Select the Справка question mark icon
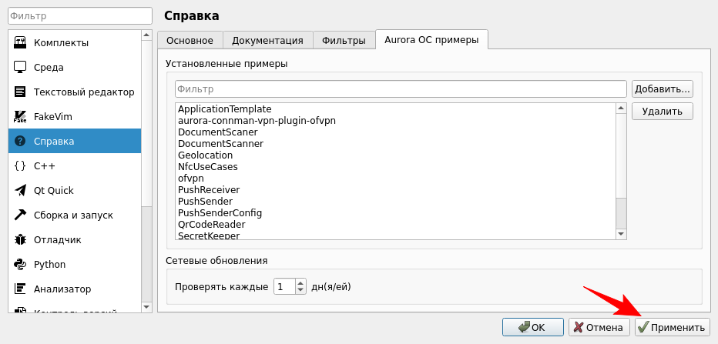Image resolution: width=718 pixels, height=344 pixels. tap(21, 141)
